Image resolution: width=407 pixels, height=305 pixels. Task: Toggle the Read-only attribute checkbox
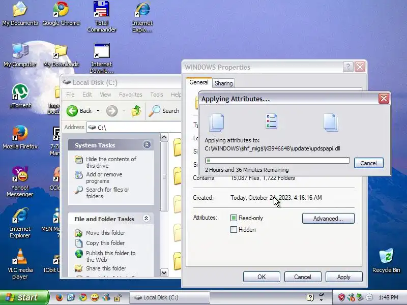(x=234, y=218)
